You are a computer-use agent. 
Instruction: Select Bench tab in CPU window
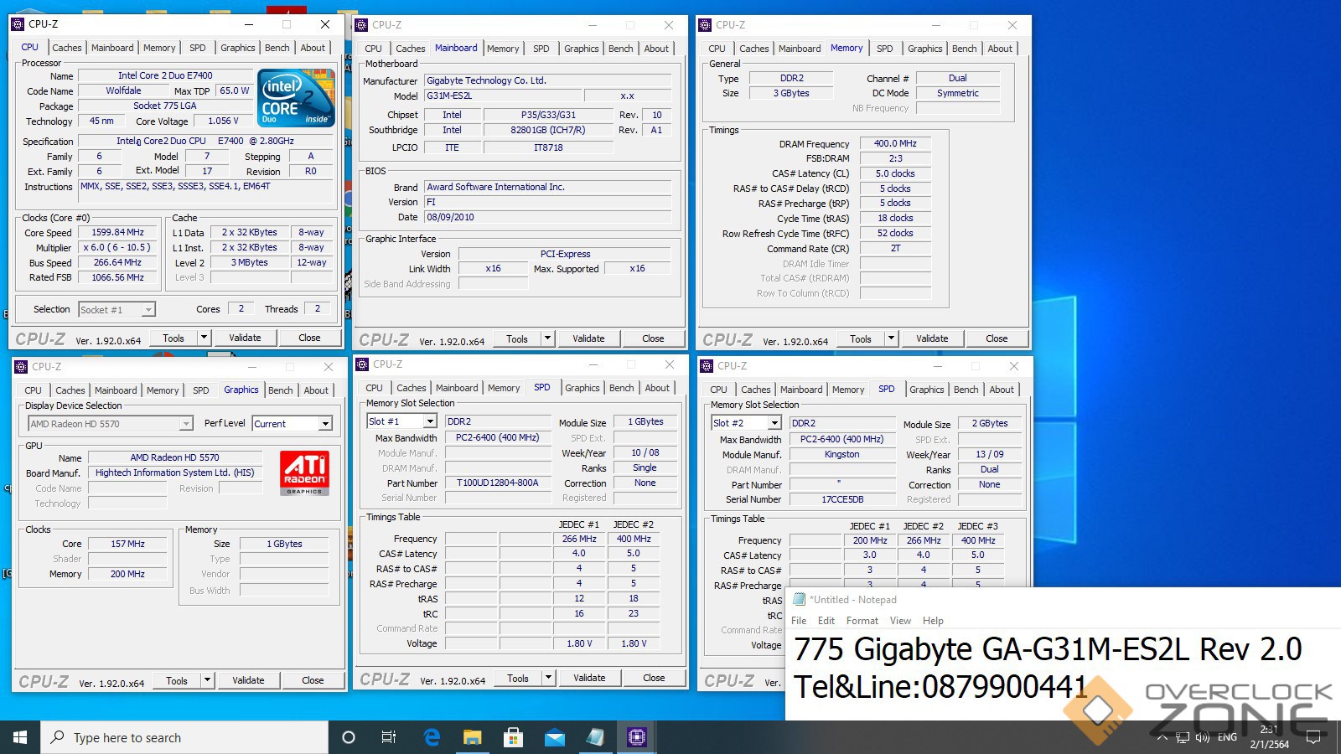point(277,48)
